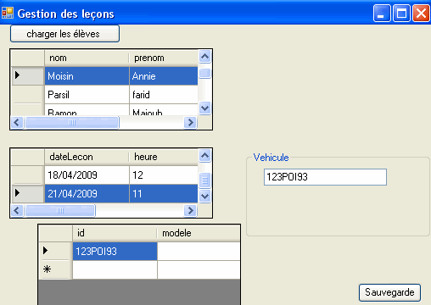Image resolution: width=431 pixels, height=305 pixels.
Task: Click the Sauvegarde button
Action: (x=389, y=292)
